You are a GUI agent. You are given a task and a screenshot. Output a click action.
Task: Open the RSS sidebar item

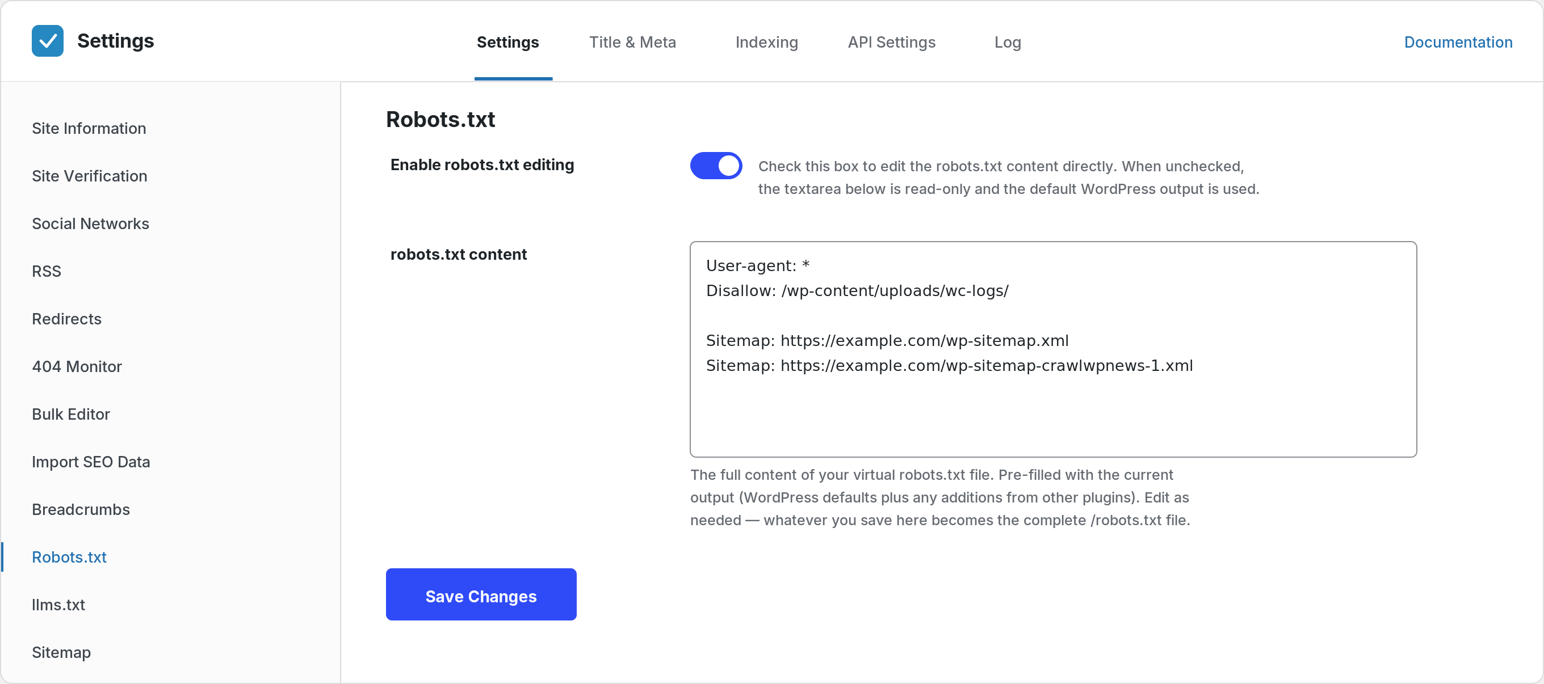click(x=46, y=271)
